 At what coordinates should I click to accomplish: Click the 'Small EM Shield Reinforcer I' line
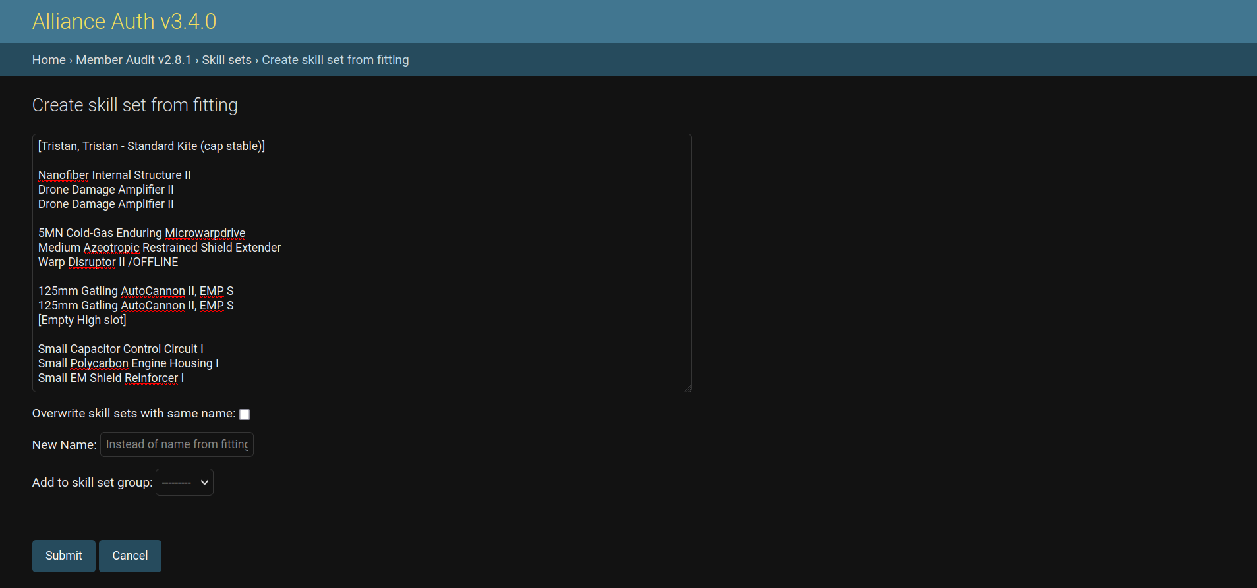(x=111, y=378)
